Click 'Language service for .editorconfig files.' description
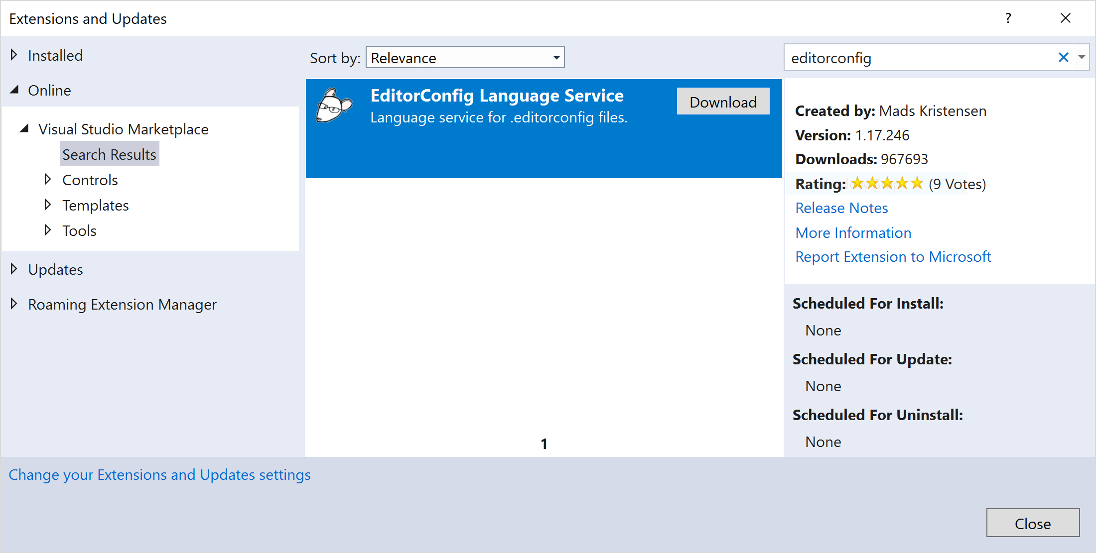Screen dimensions: 1096x553 click(x=499, y=117)
